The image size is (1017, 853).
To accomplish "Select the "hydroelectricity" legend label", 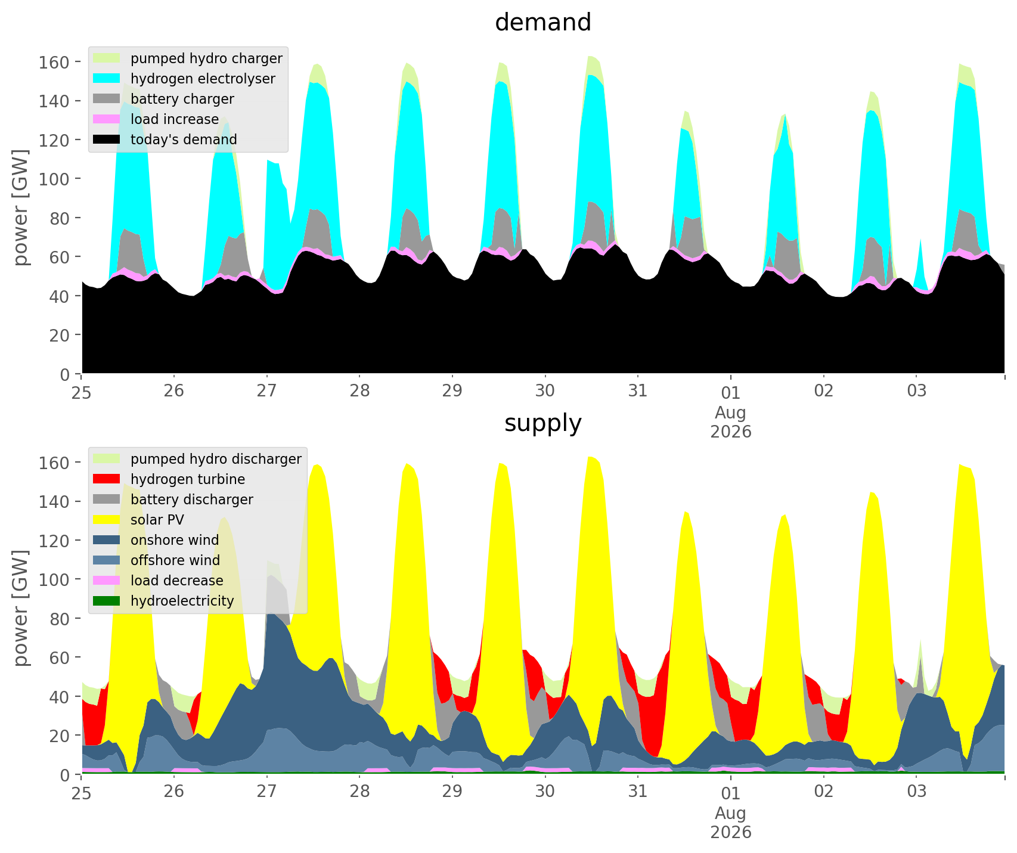I will (x=182, y=601).
